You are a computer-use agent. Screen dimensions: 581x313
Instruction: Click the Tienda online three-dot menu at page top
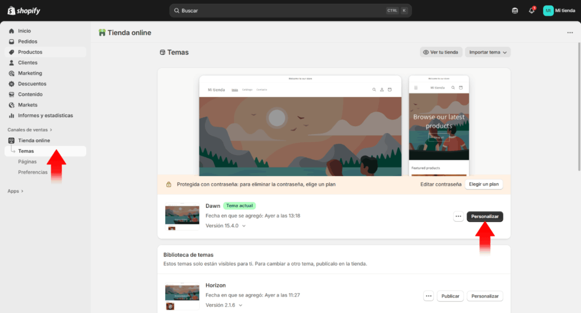click(570, 33)
